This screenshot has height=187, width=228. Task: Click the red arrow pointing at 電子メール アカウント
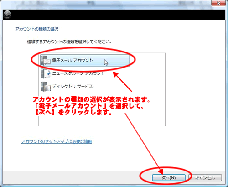pyautogui.click(x=123, y=82)
